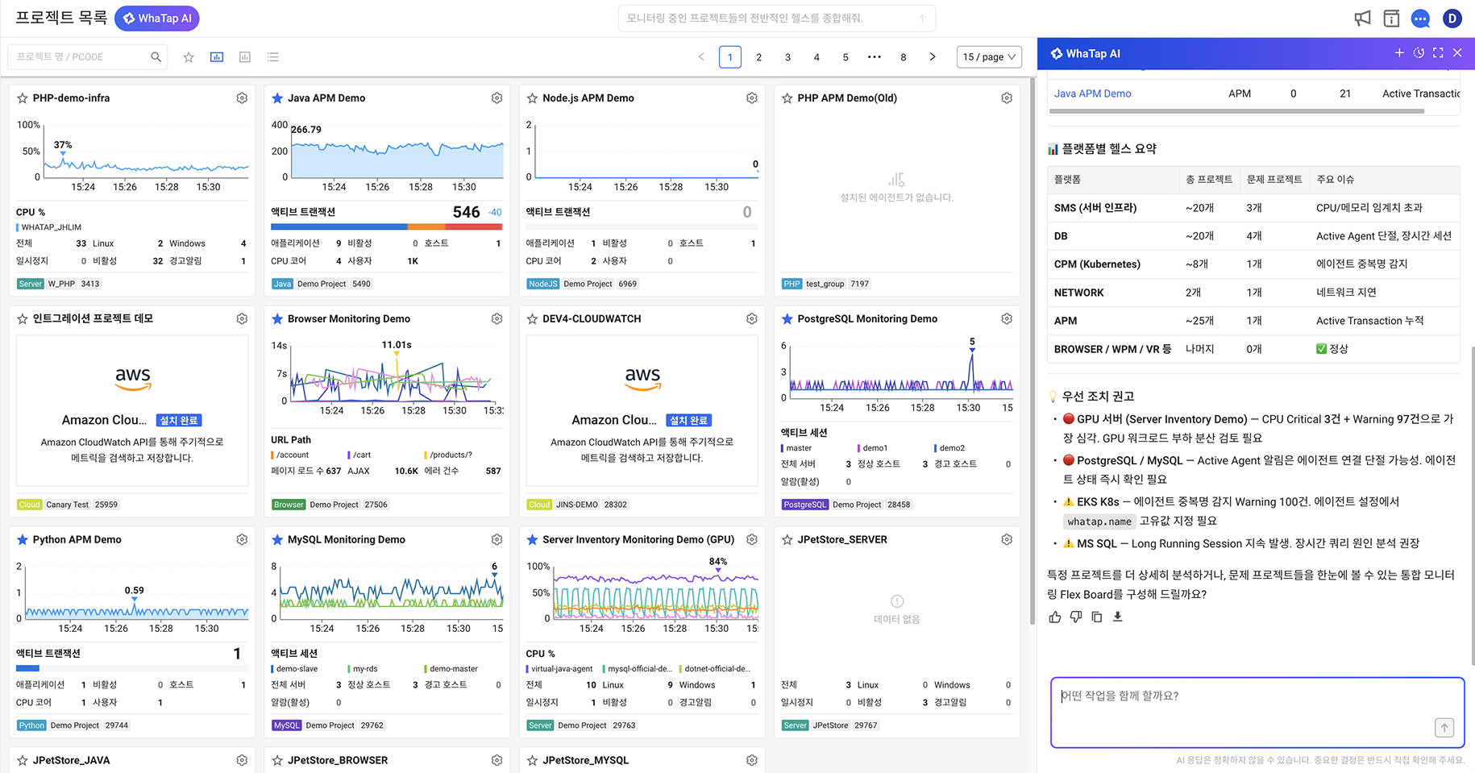The image size is (1475, 773).
Task: Jump ahead with pagination ellipsis
Action: tap(875, 57)
